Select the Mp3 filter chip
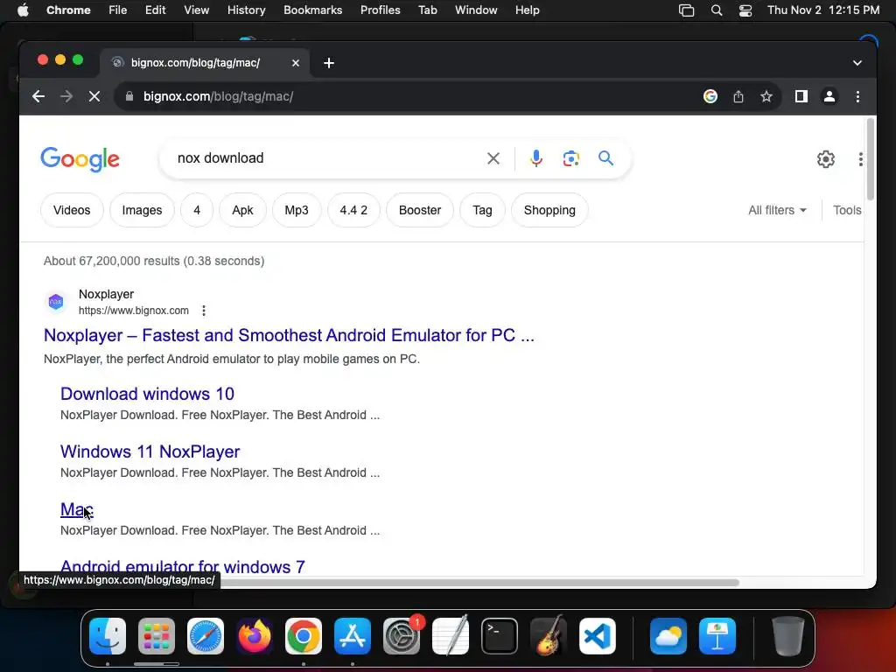 297,210
